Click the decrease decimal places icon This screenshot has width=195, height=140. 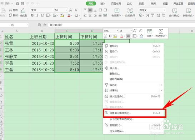coord(164,15)
